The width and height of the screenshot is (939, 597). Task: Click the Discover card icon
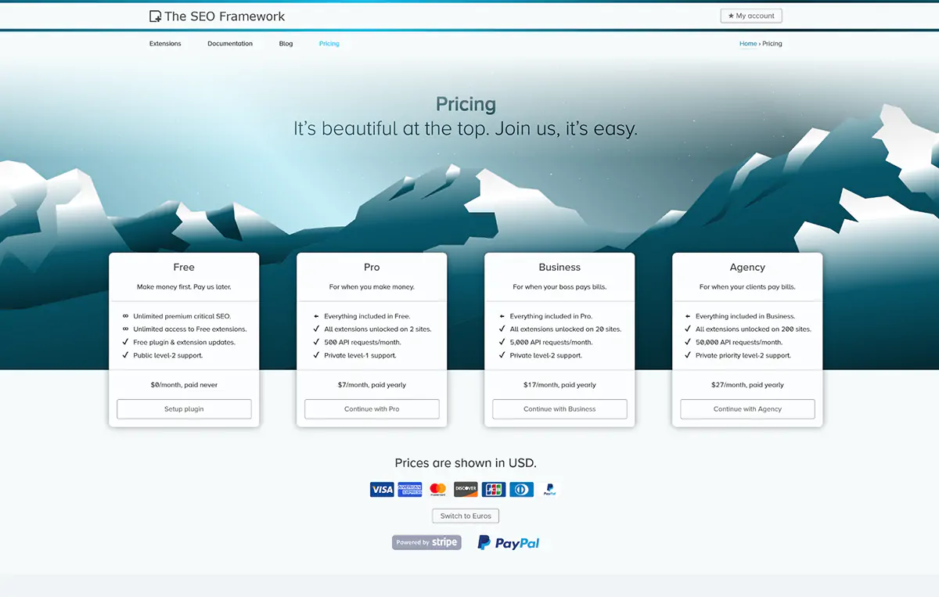point(466,490)
